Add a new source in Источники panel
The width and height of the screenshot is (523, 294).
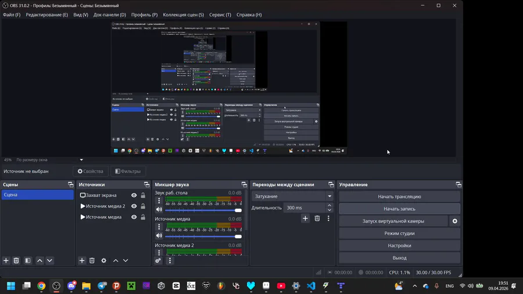coord(82,261)
